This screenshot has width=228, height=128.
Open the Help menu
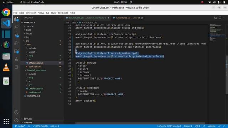point(72,13)
